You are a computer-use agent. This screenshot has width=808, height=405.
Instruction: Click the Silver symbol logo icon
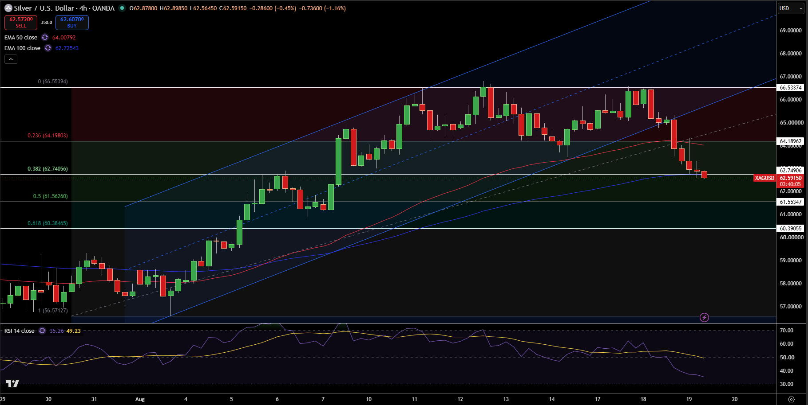coord(8,8)
